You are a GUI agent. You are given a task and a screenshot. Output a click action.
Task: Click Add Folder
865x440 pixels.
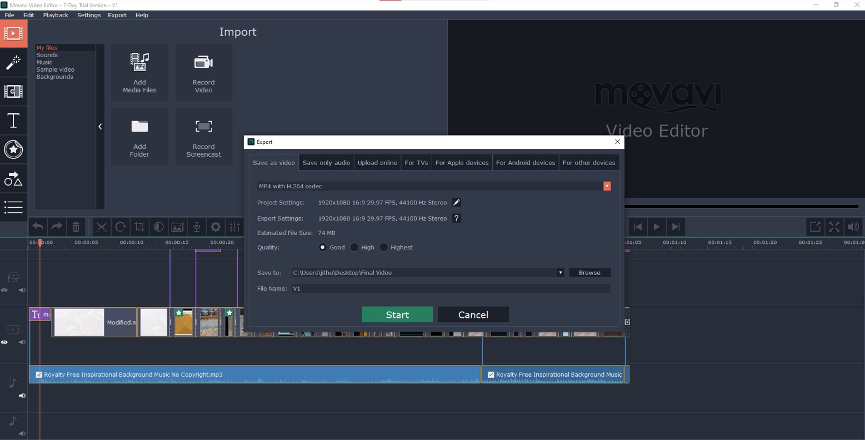coord(139,137)
